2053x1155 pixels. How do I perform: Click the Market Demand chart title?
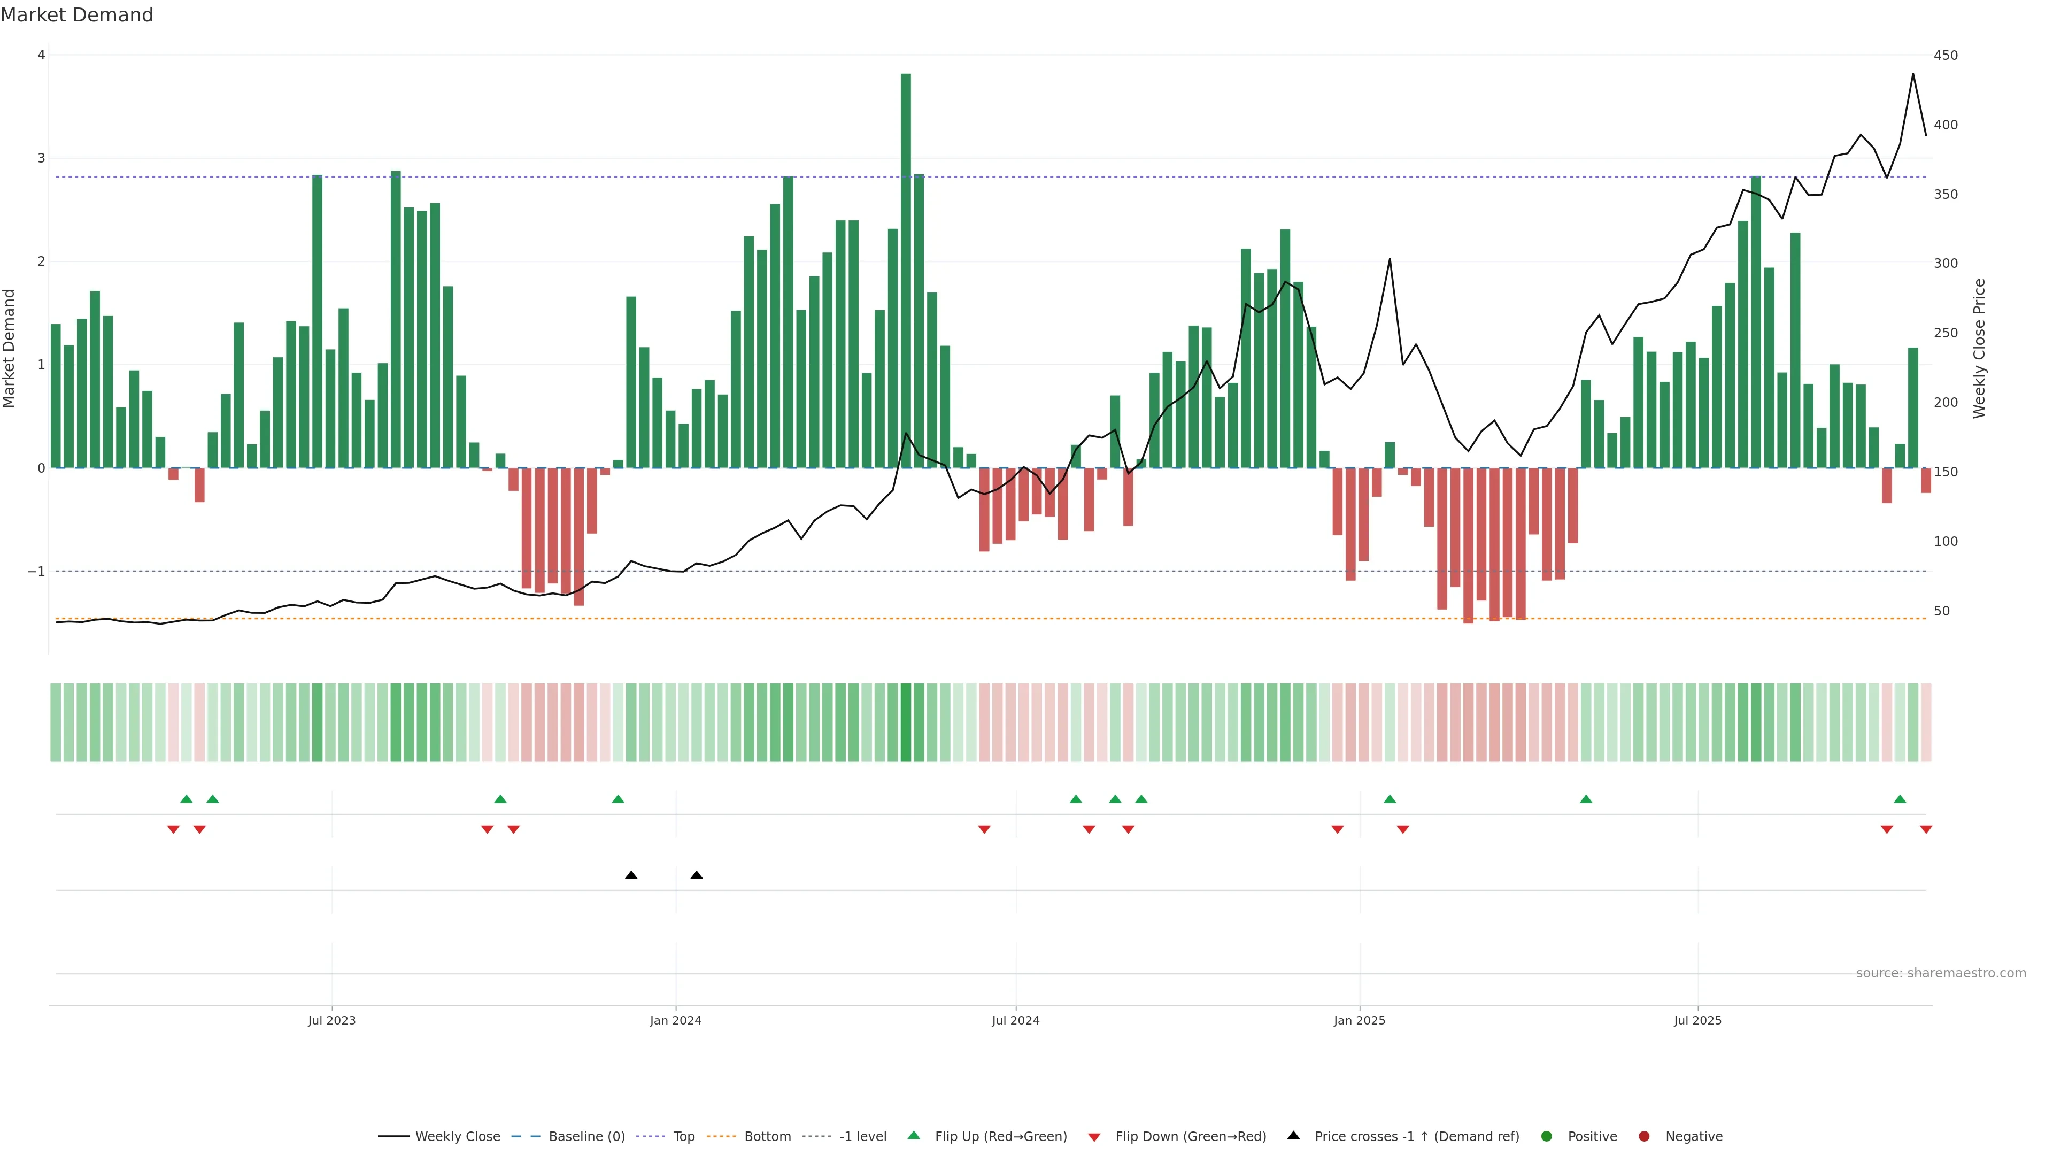click(76, 15)
